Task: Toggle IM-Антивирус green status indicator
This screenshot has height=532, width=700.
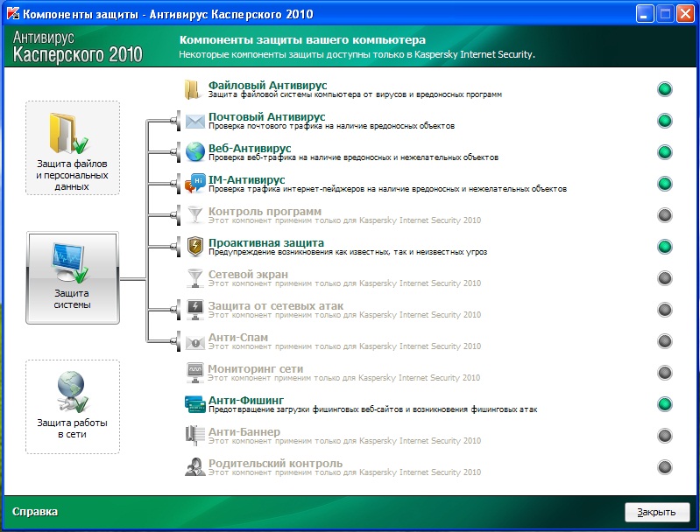Action: click(x=665, y=184)
